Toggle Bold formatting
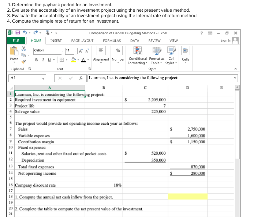 tap(37, 60)
